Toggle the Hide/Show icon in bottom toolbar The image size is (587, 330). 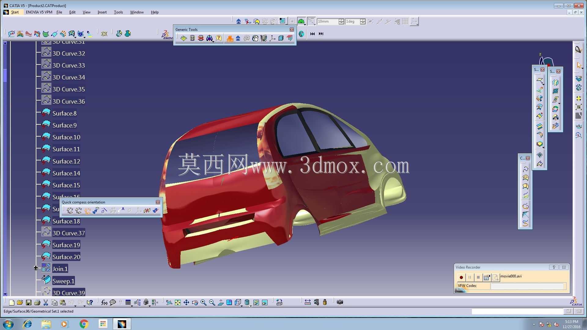[x=256, y=302]
